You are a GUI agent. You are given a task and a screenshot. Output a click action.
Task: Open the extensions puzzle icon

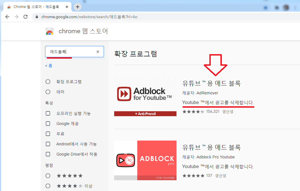tap(277, 8)
